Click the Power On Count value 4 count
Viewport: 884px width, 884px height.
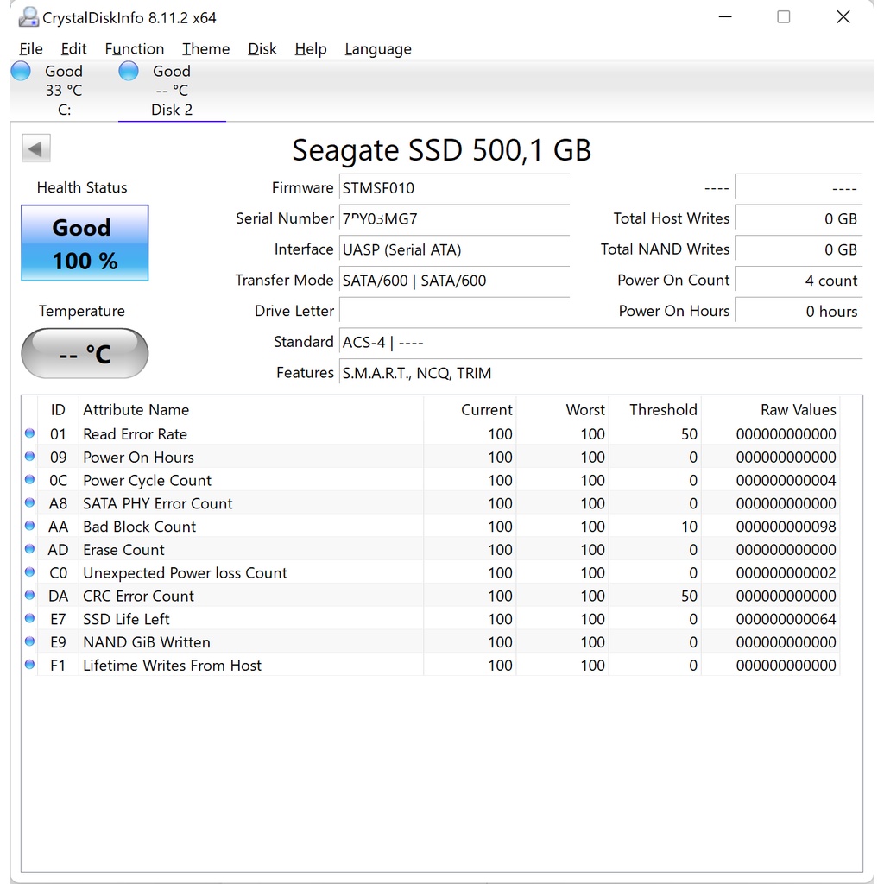799,281
